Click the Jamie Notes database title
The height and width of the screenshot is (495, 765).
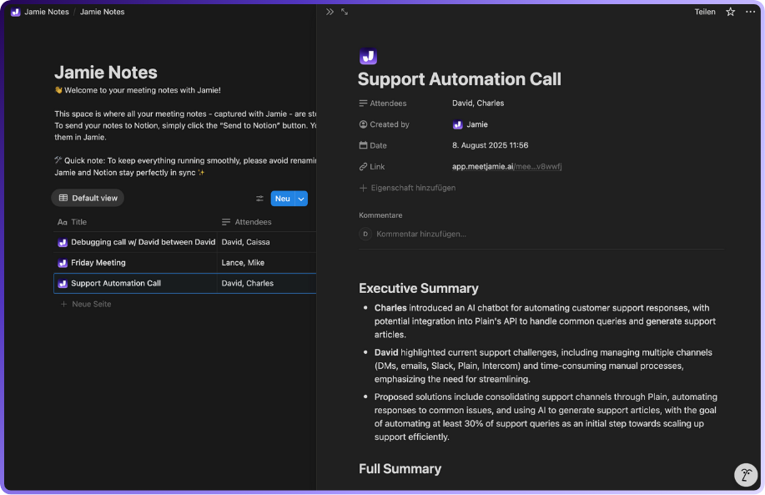106,73
